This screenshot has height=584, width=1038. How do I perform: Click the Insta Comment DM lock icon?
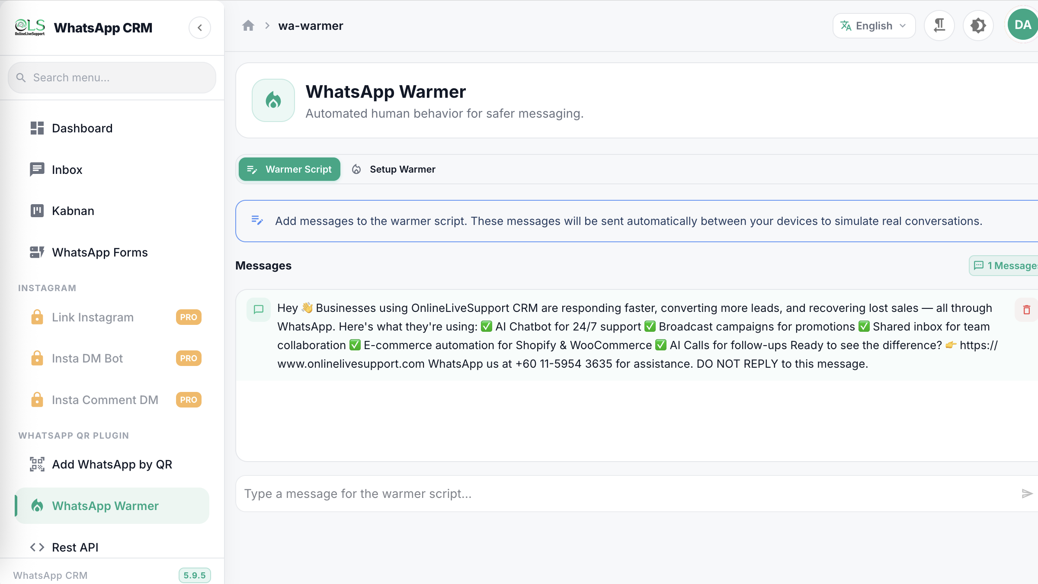(x=37, y=399)
